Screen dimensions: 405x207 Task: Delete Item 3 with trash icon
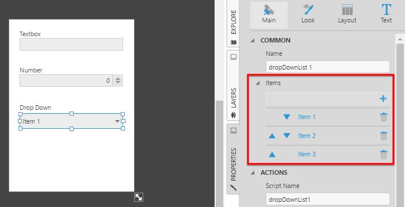tap(384, 154)
